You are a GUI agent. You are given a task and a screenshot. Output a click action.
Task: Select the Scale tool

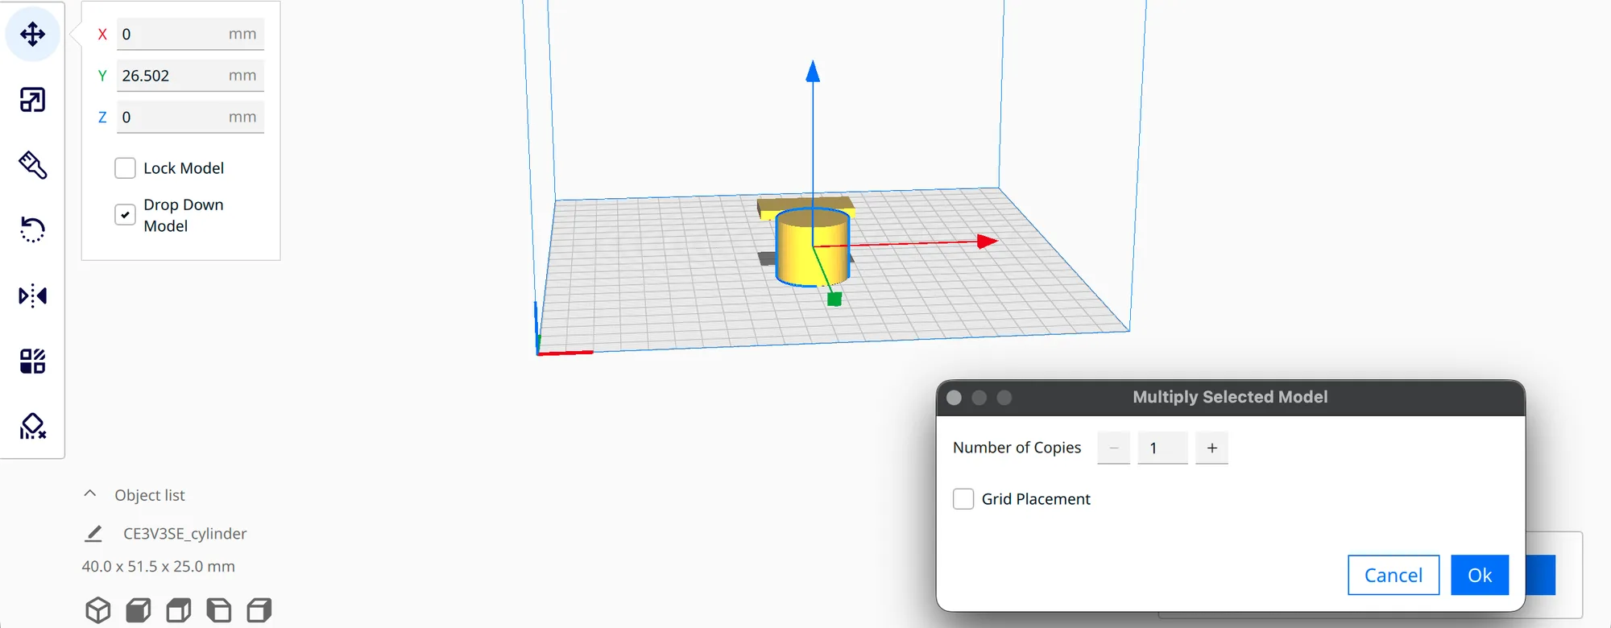click(32, 100)
